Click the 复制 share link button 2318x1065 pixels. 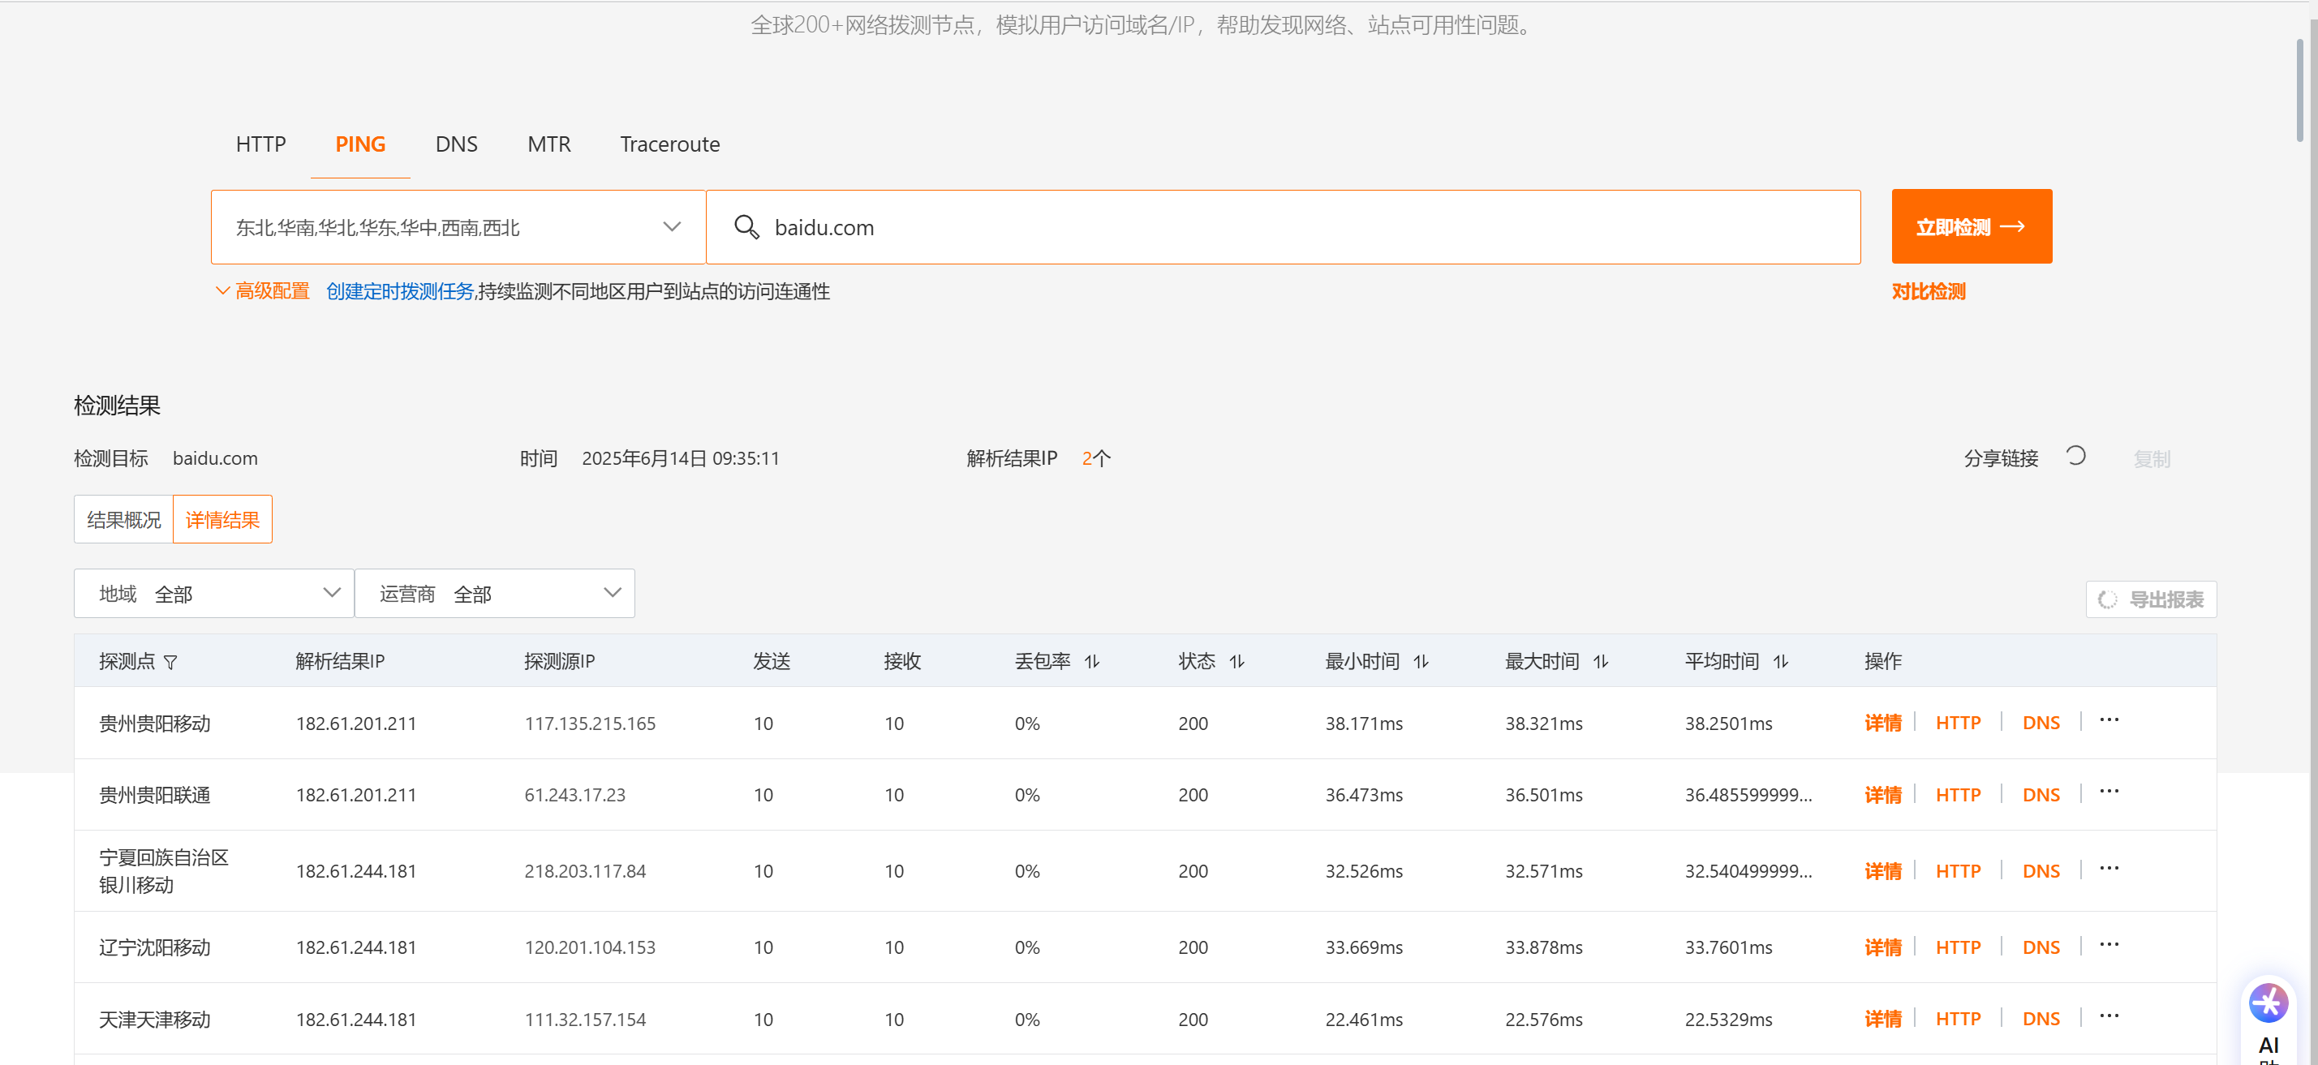point(2152,459)
